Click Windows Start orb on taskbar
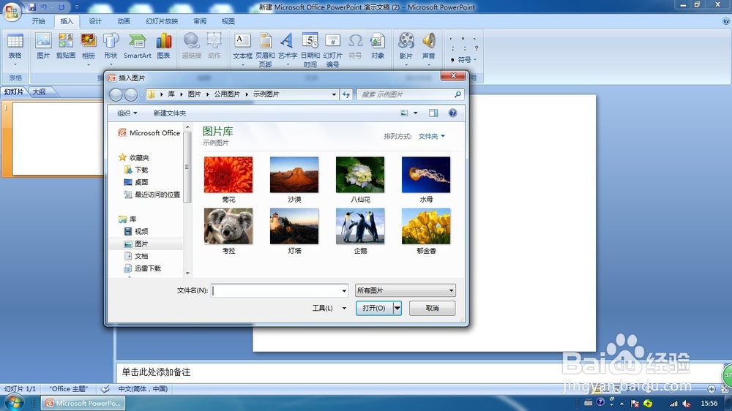Screen dimensions: 732x411 tap(13, 403)
